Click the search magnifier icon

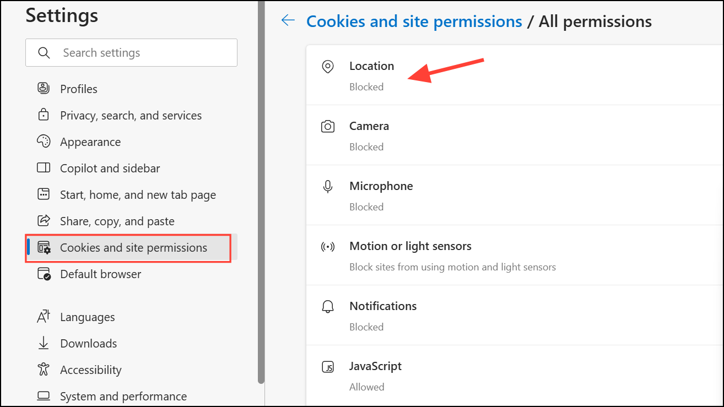tap(44, 53)
